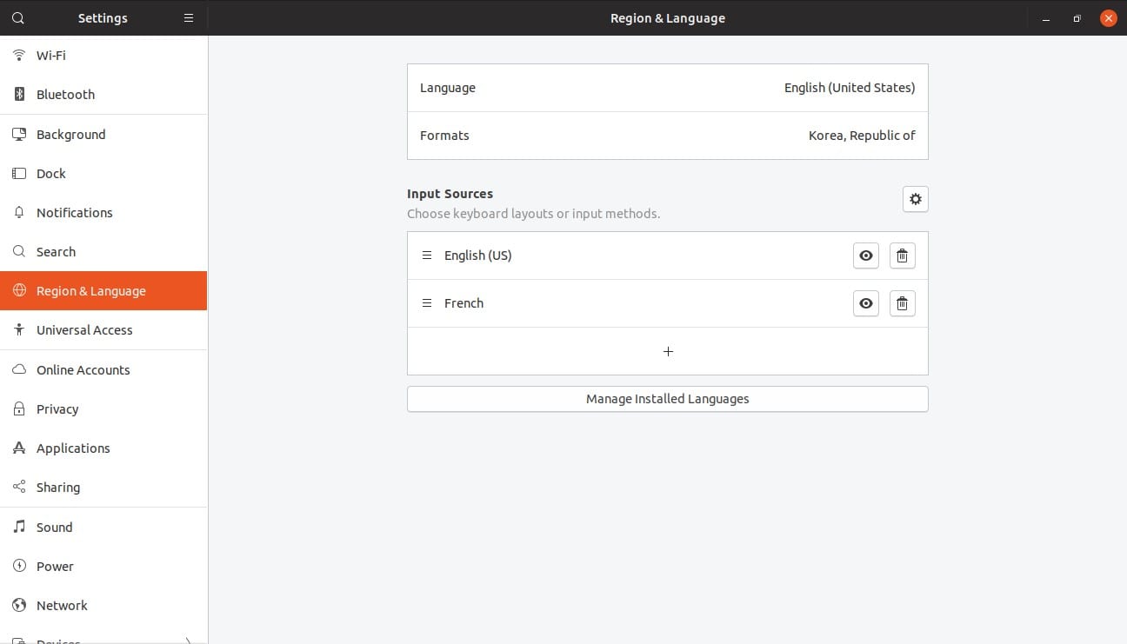This screenshot has width=1127, height=644.
Task: Go to Universal Access settings
Action: point(84,330)
